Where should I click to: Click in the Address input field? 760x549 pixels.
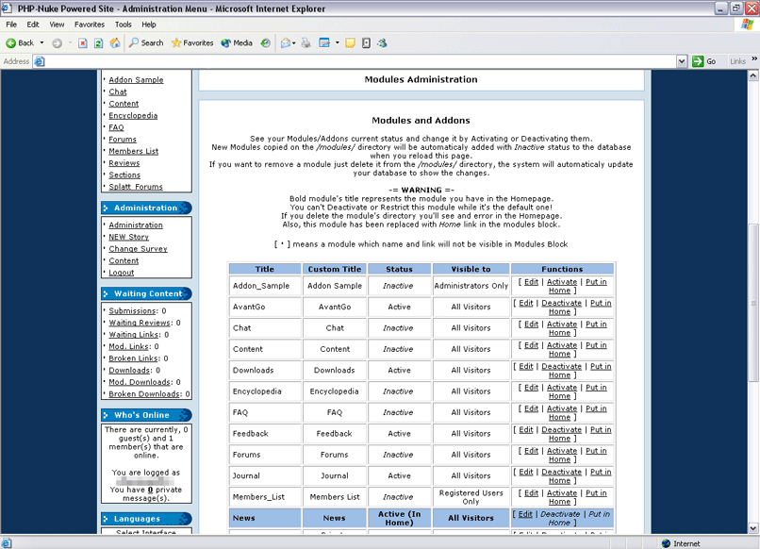click(358, 61)
